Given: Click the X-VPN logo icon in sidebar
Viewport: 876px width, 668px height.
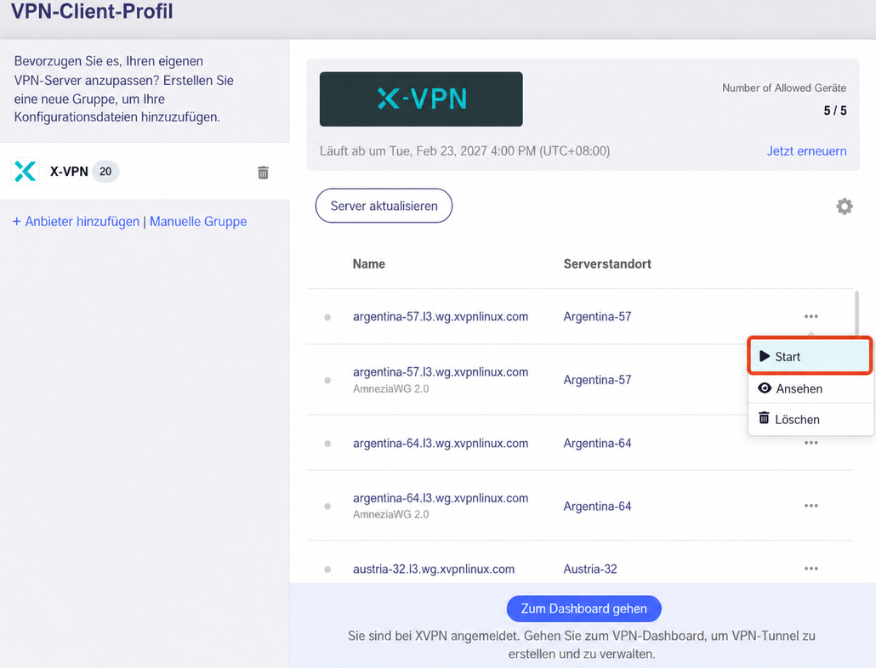Looking at the screenshot, I should (x=26, y=172).
